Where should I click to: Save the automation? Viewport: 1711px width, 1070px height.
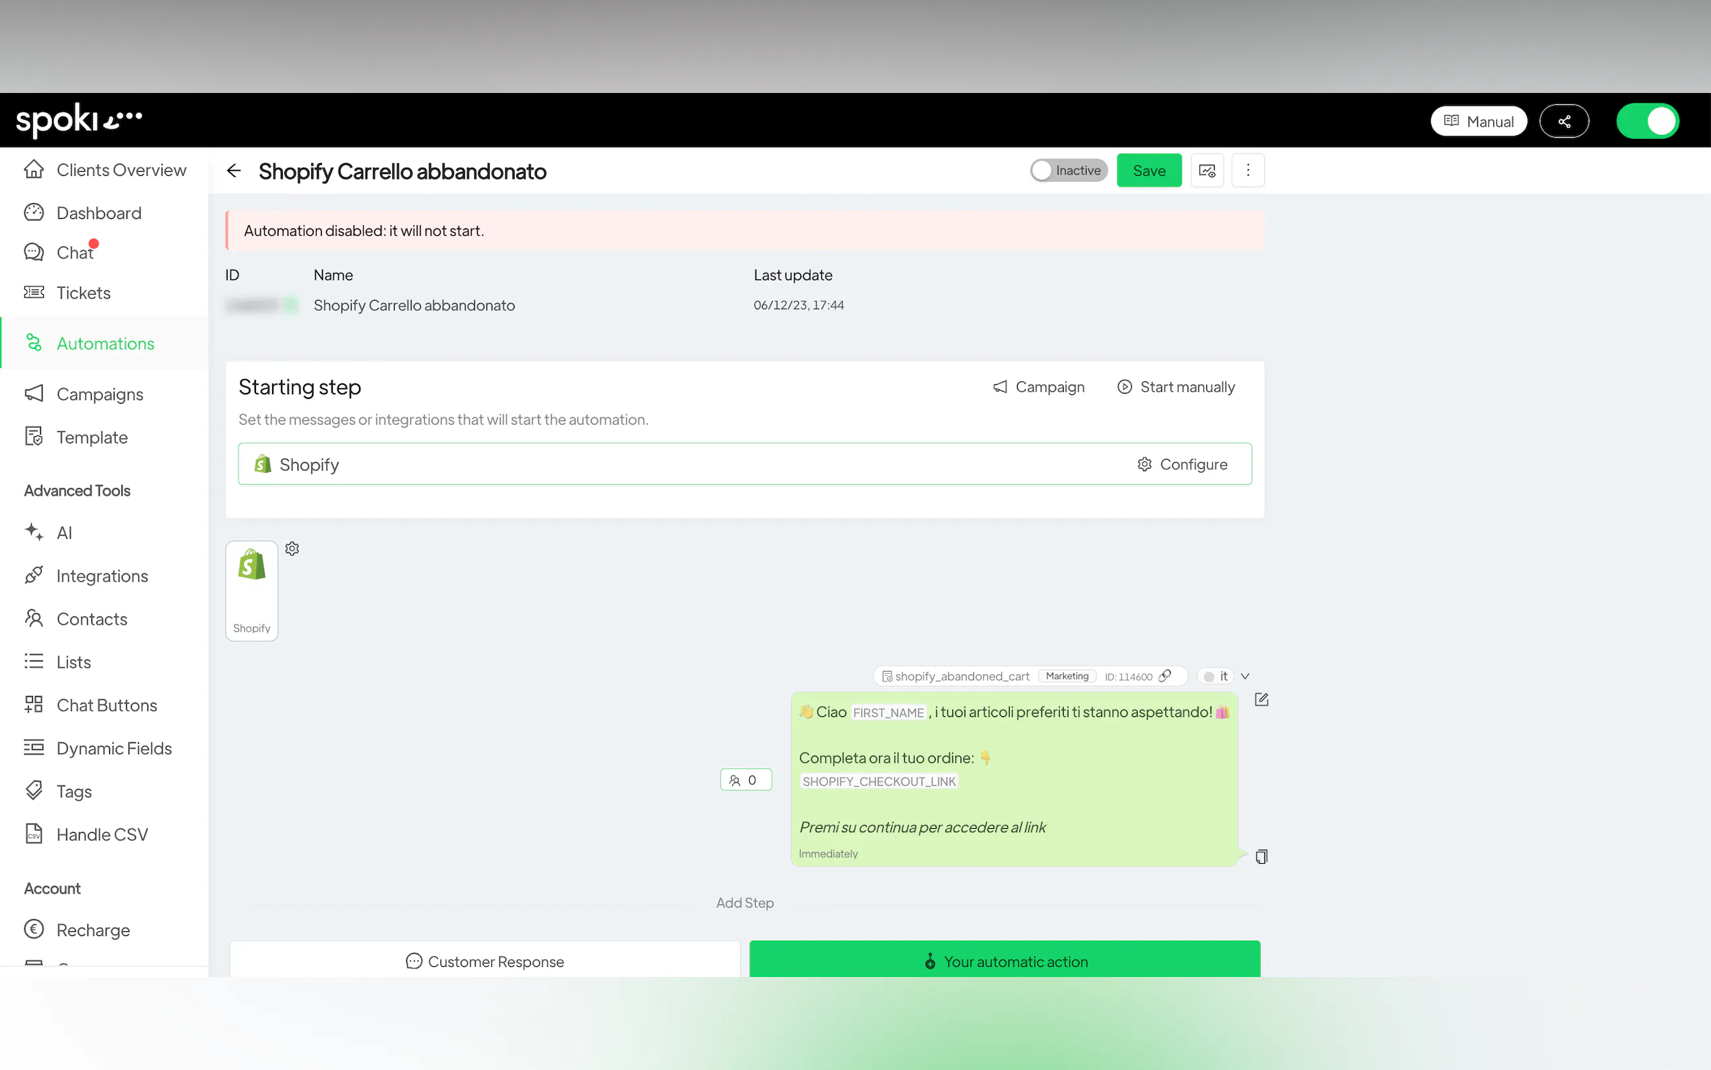[1149, 170]
